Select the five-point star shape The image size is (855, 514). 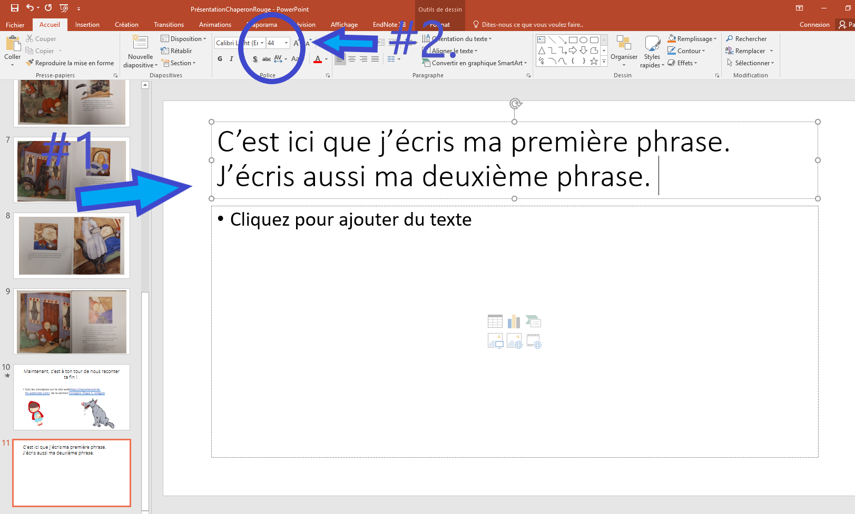[x=594, y=61]
